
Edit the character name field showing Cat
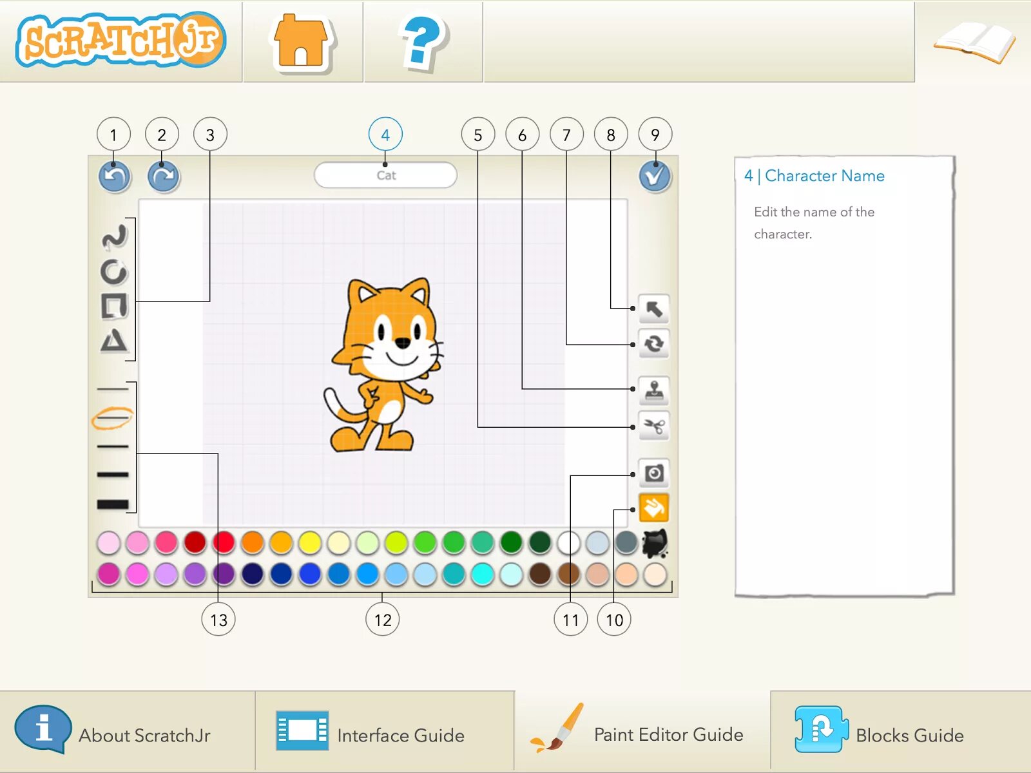coord(385,175)
